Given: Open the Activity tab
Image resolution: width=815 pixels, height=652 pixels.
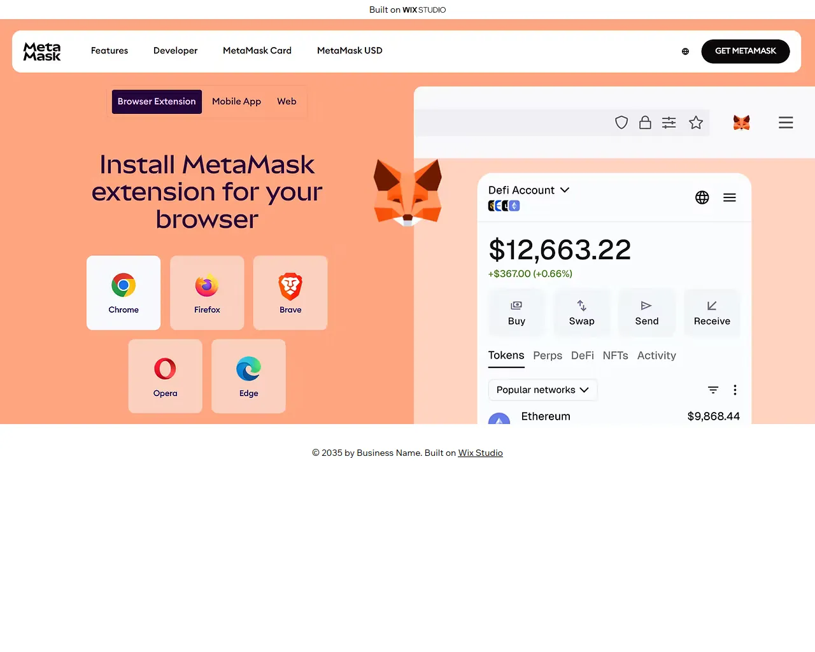Looking at the screenshot, I should pyautogui.click(x=656, y=356).
